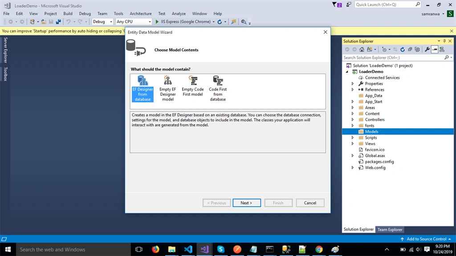Choose Empty Code First model option
Viewport: 456px width, 256px height.
(192, 86)
